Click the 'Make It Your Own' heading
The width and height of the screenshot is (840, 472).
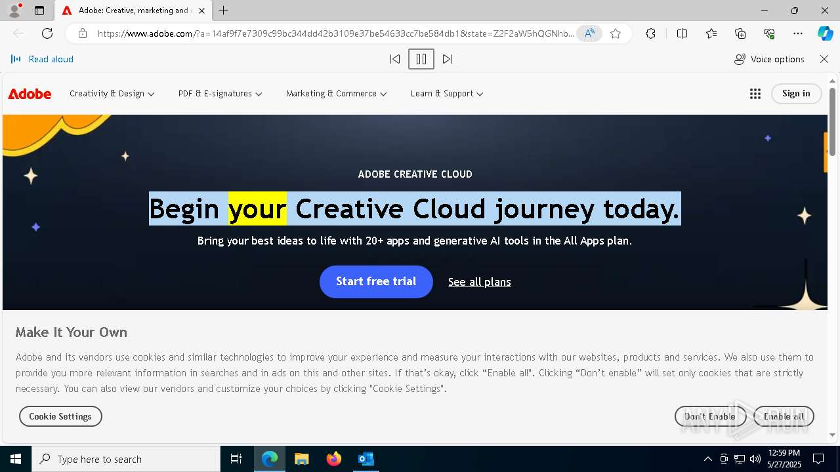[72, 332]
